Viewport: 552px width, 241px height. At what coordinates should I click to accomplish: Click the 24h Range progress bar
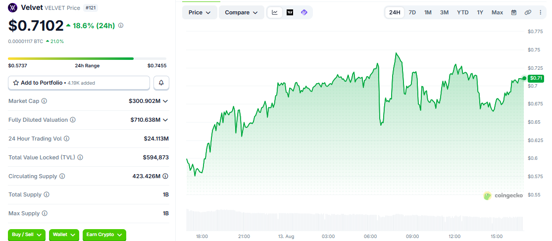(x=87, y=58)
